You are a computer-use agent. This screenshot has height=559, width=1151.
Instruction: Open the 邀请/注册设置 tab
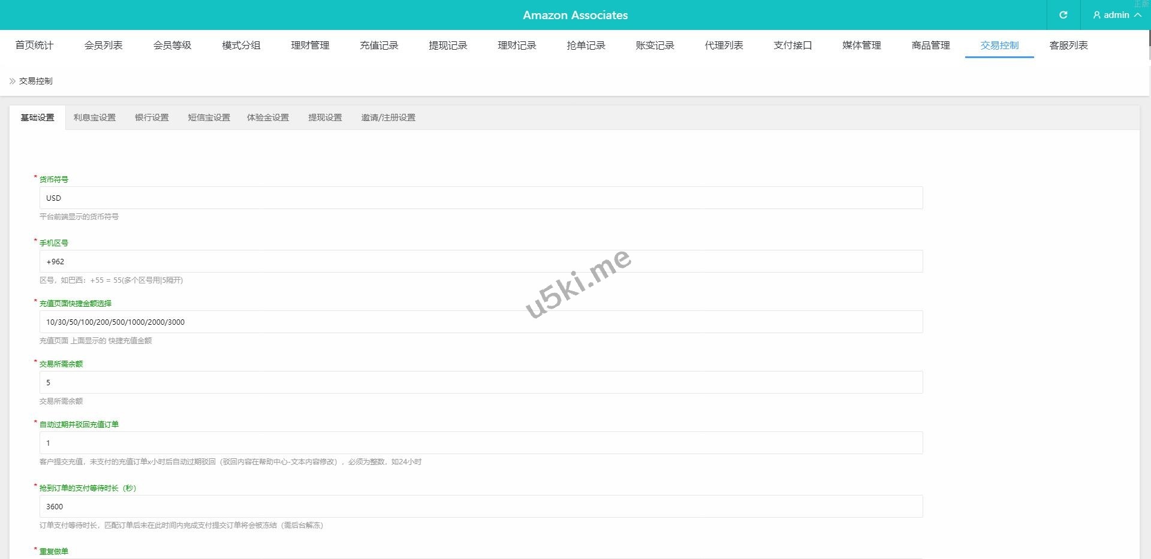point(388,117)
